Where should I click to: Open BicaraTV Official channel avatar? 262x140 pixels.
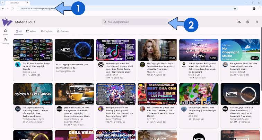point(101,109)
